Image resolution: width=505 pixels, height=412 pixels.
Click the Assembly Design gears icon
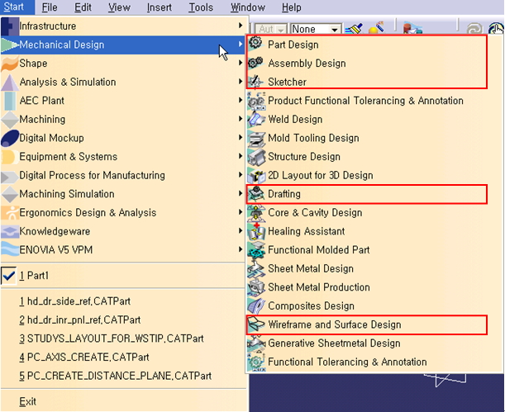tap(256, 63)
